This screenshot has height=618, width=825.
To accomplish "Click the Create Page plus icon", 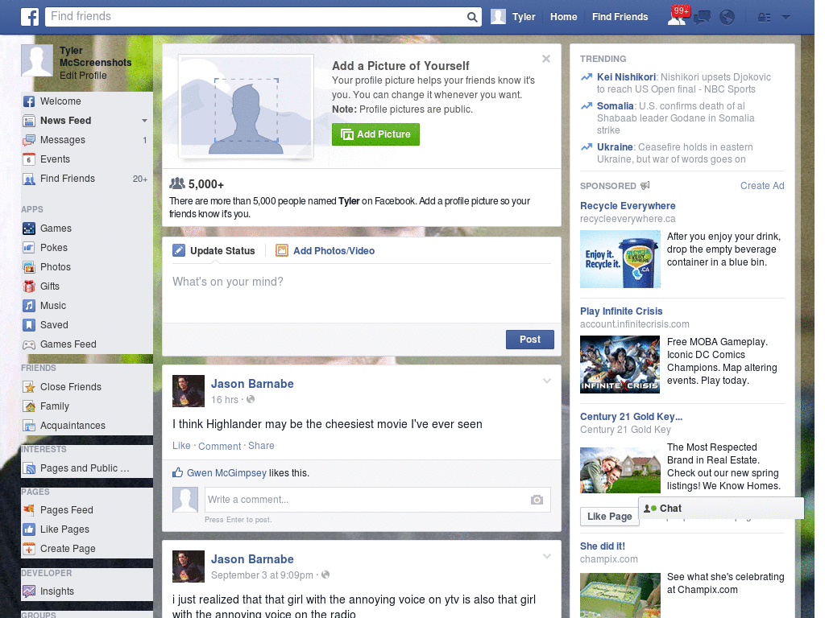I will pyautogui.click(x=29, y=549).
